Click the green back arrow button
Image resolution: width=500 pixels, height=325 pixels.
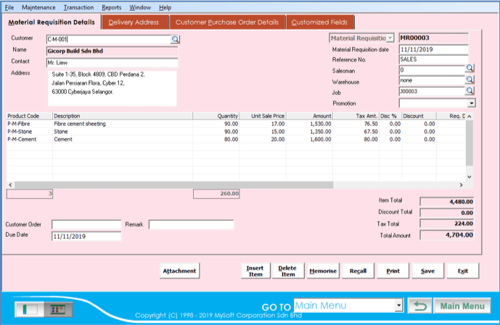420,306
